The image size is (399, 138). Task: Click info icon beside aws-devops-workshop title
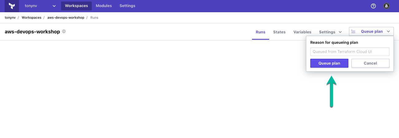click(x=64, y=32)
